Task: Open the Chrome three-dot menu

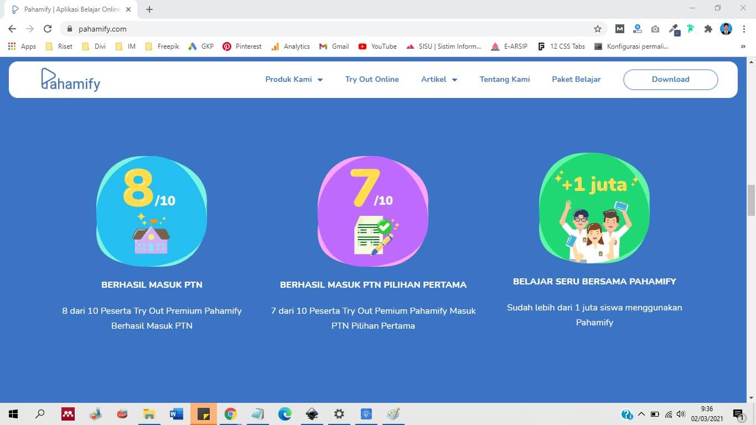Action: tap(744, 29)
